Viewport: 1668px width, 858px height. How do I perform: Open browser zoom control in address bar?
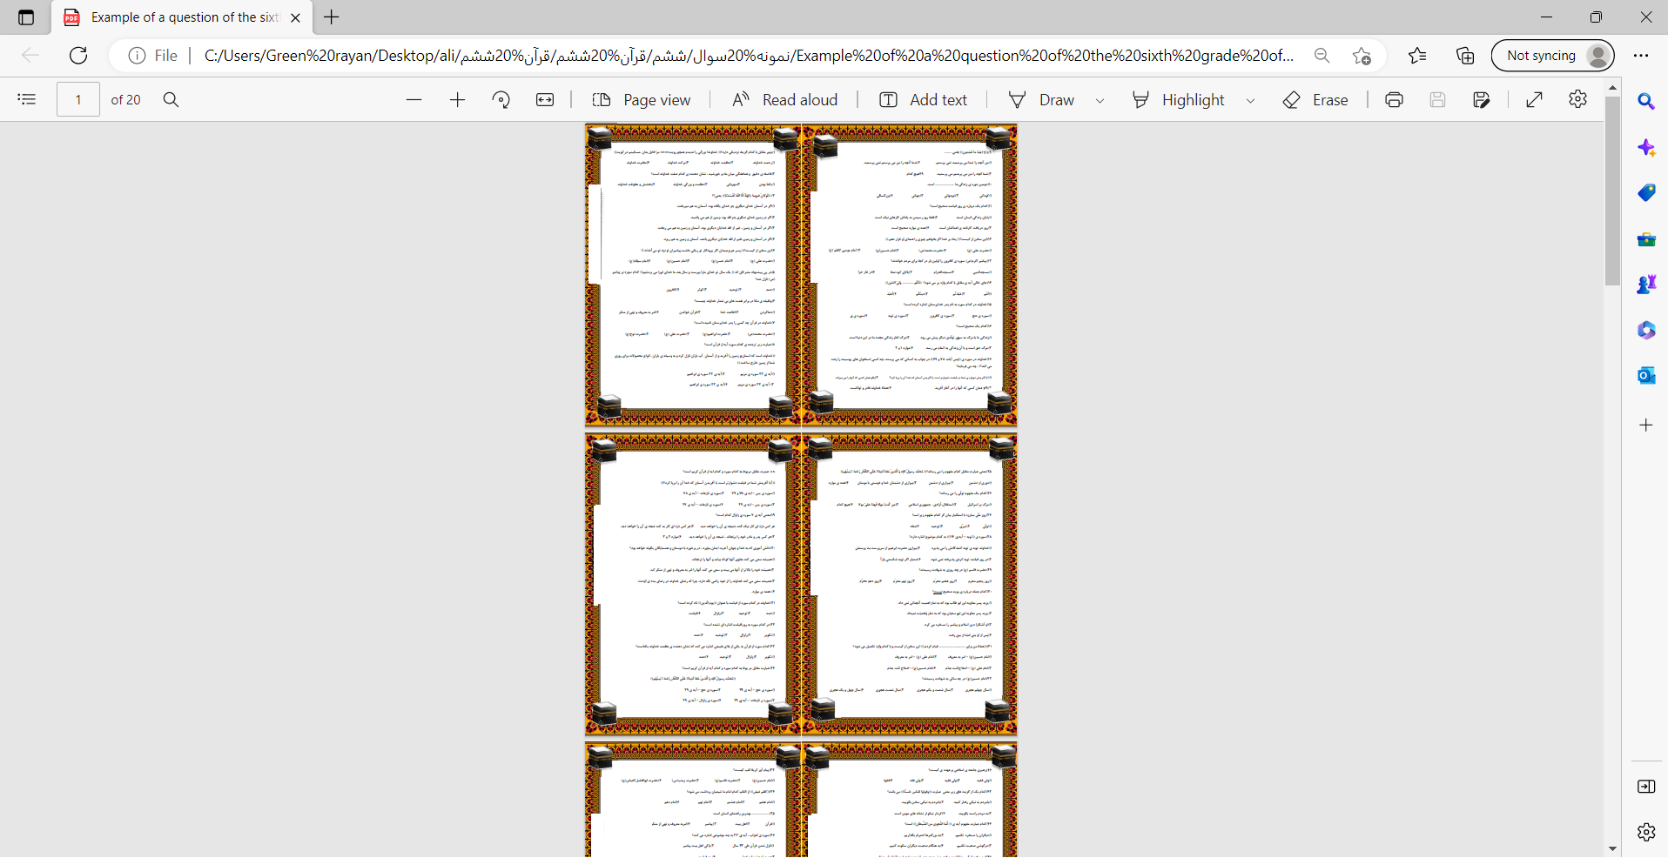[1322, 56]
